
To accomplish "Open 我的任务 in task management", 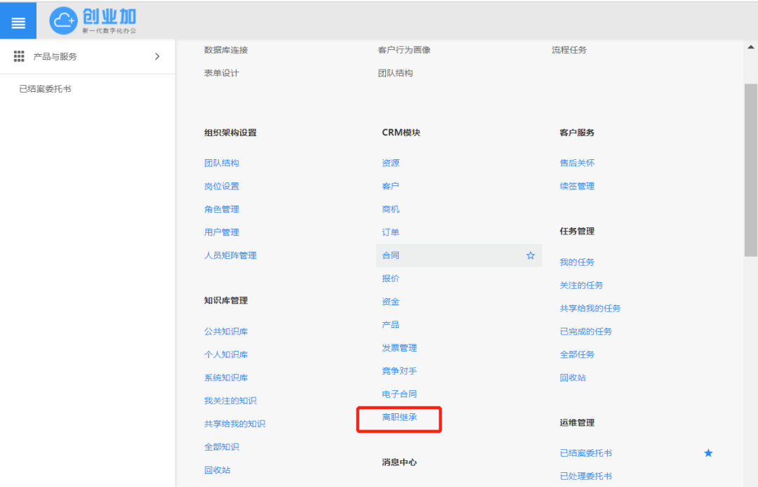I will click(577, 262).
